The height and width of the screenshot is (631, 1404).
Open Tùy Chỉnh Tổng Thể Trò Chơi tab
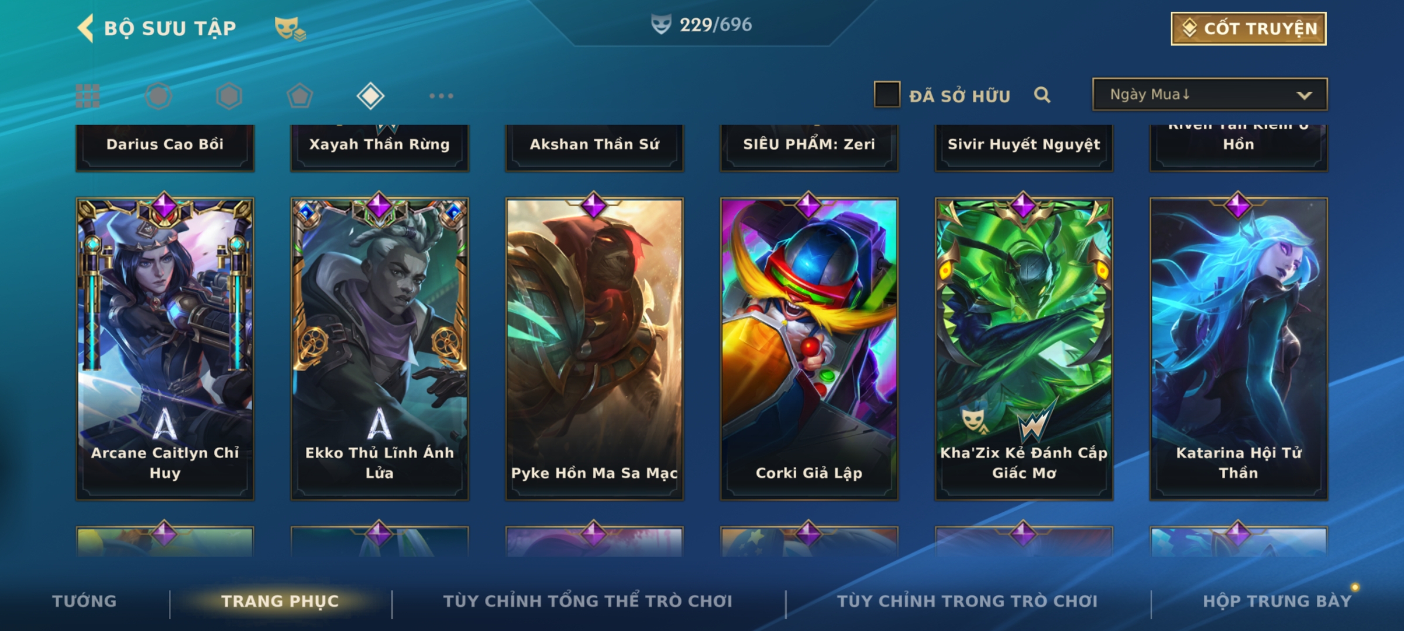coord(587,601)
